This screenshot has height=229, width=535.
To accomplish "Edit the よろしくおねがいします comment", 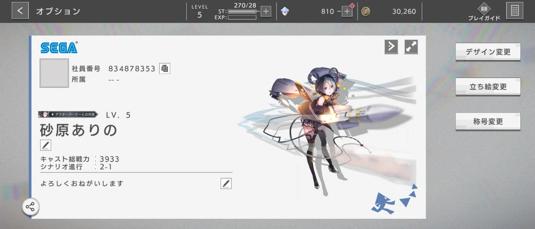I will click(x=226, y=183).
